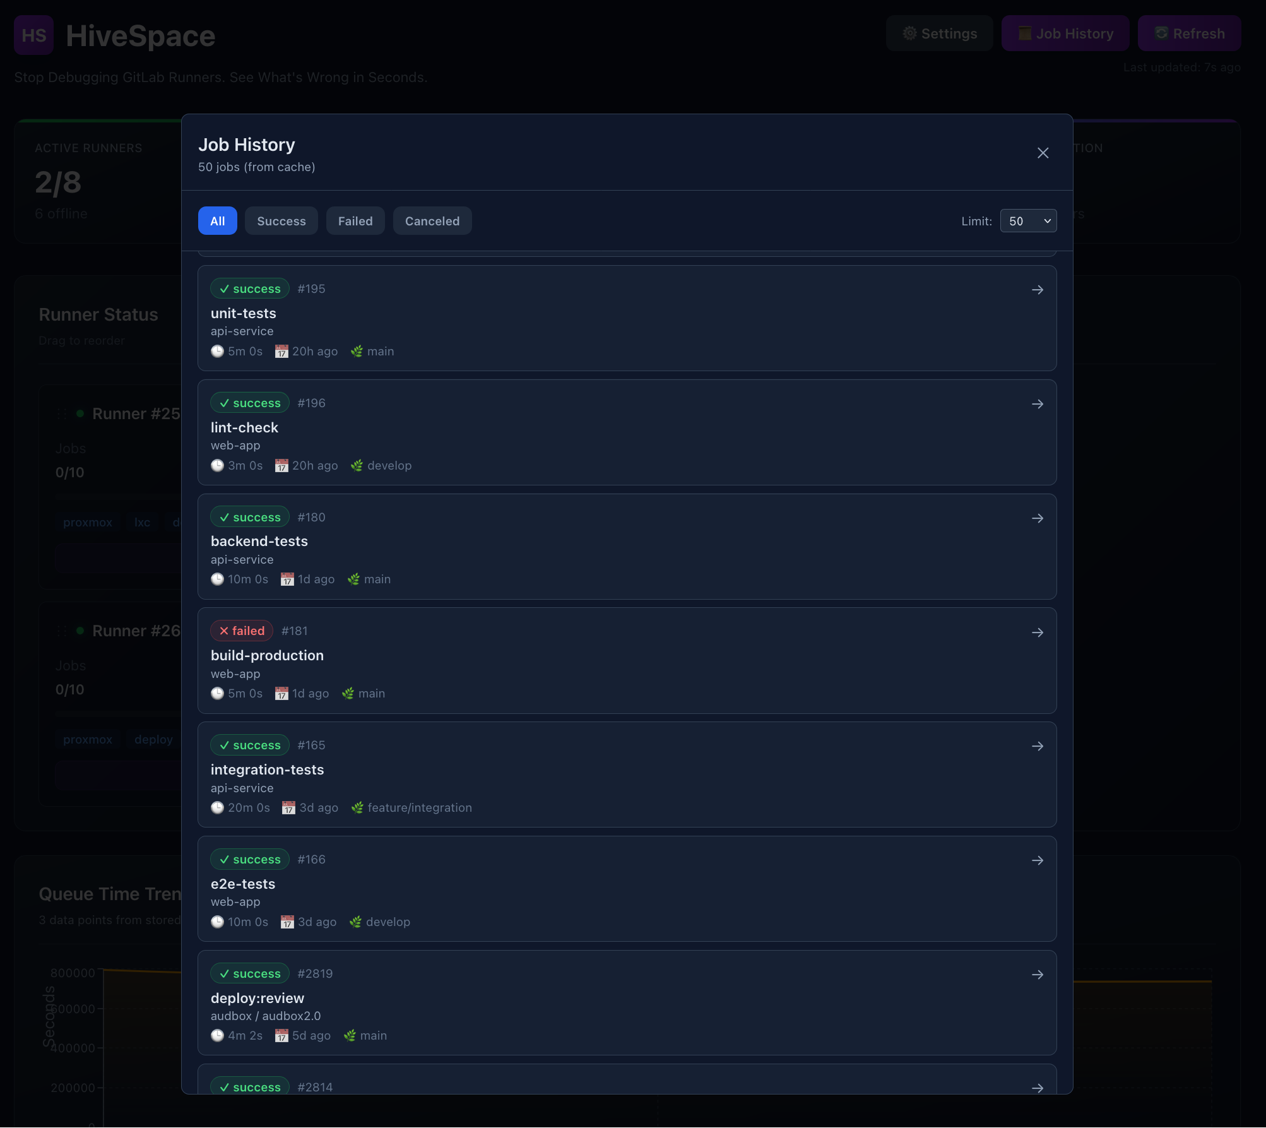The image size is (1266, 1128).
Task: Click the success badge on lint-check #196
Action: tap(249, 403)
